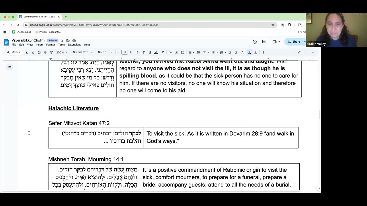Image resolution: width=367 pixels, height=206 pixels.
Task: Bookmark this page with star icon
Action: tap(273, 25)
